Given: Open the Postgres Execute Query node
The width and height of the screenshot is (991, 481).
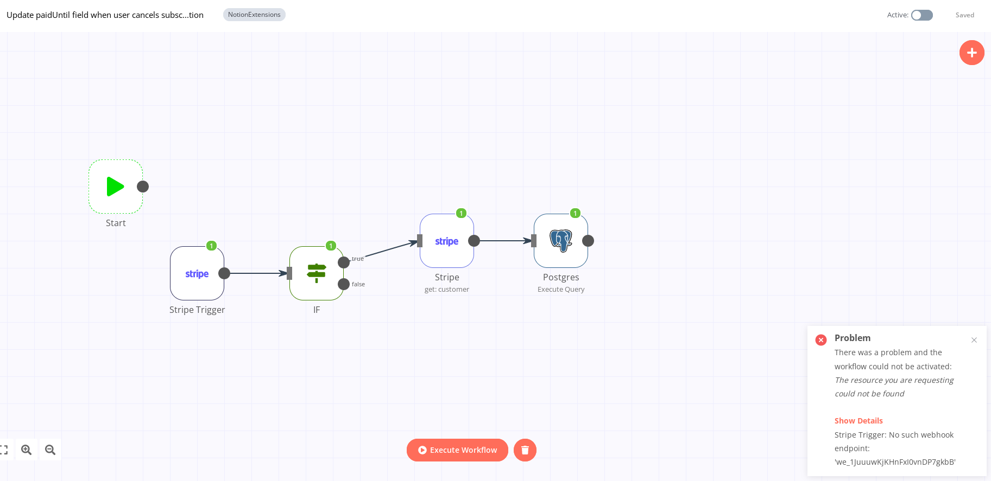Looking at the screenshot, I should pyautogui.click(x=561, y=241).
